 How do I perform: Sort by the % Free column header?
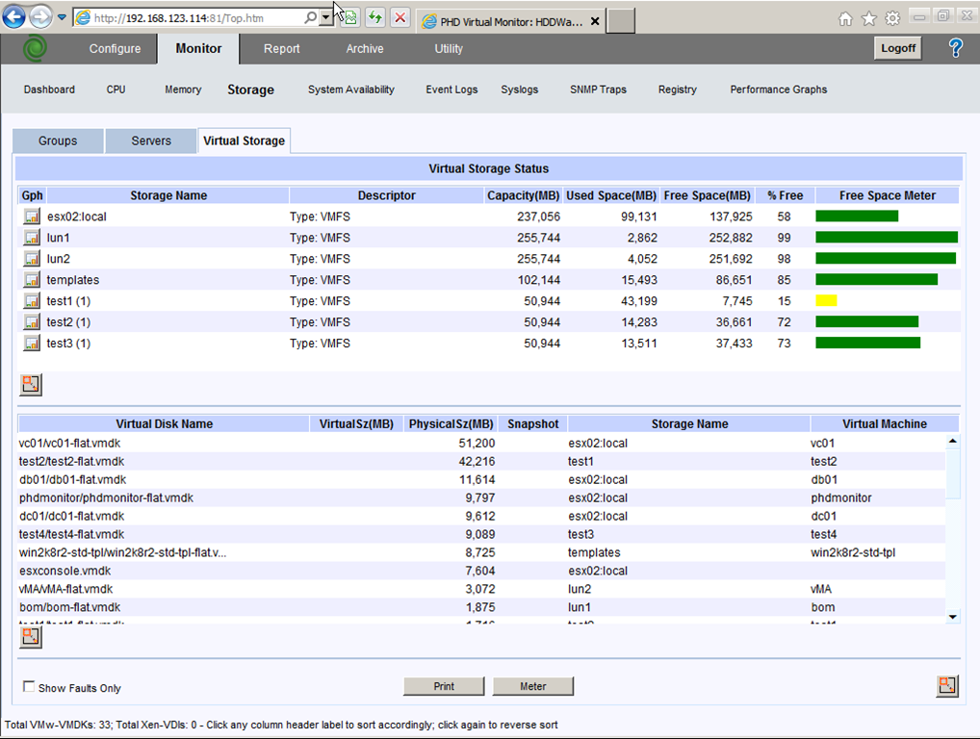[x=785, y=195]
